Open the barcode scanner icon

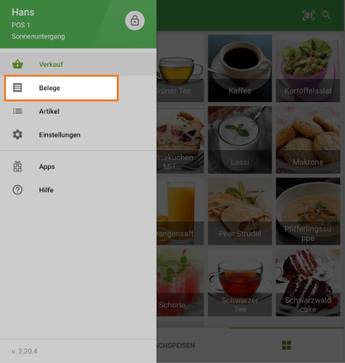[x=309, y=15]
